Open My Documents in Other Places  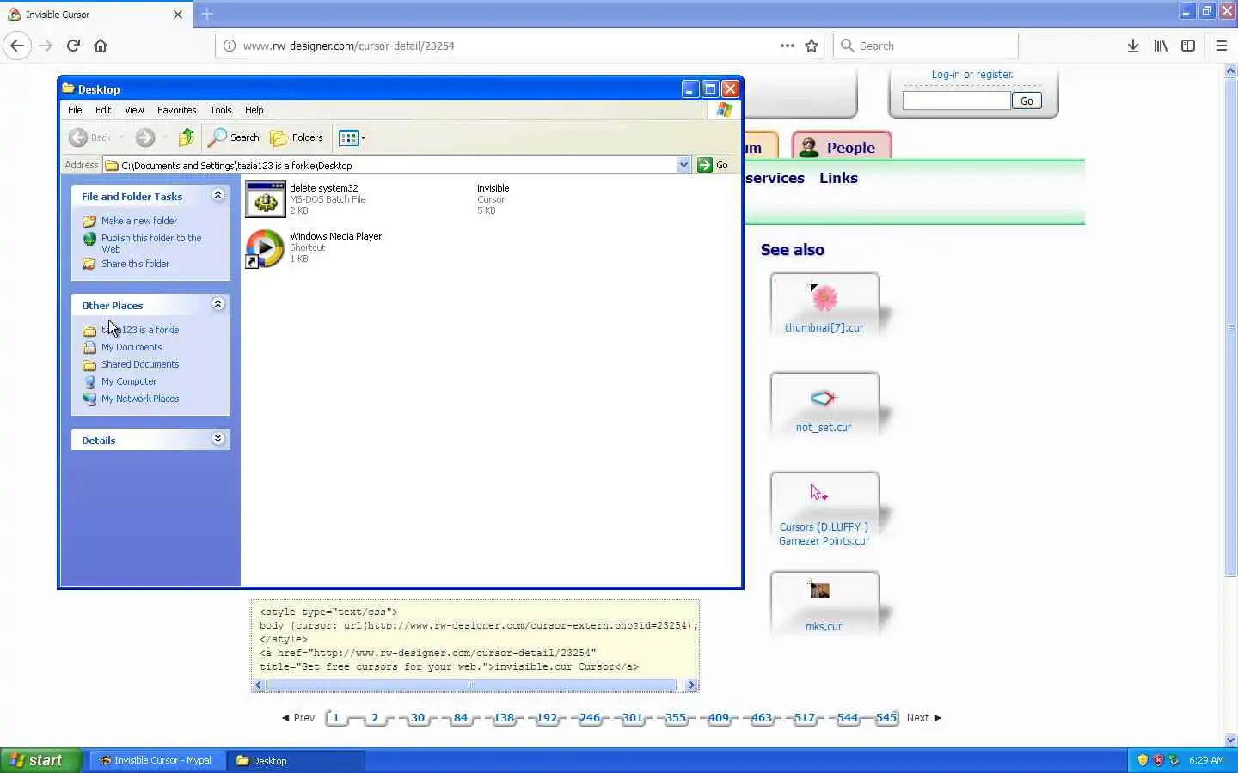132,347
